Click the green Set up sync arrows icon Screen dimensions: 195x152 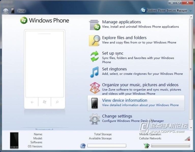[95, 56]
